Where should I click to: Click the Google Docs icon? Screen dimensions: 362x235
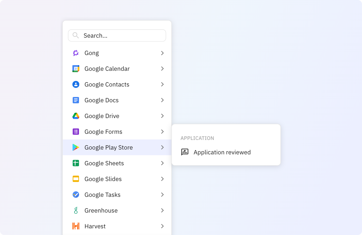point(76,100)
